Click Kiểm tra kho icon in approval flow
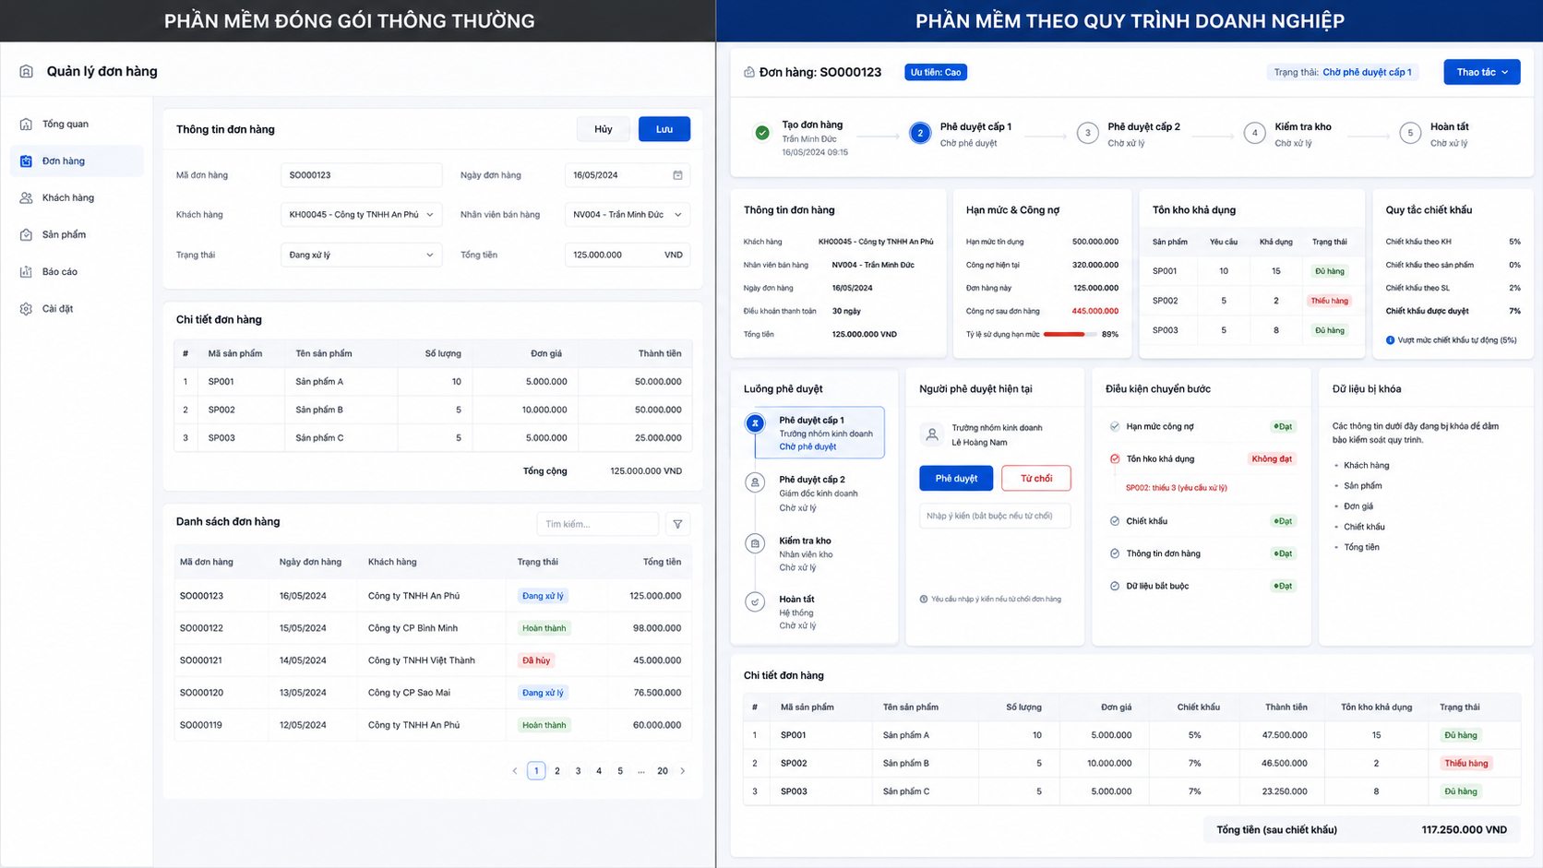 pos(755,543)
